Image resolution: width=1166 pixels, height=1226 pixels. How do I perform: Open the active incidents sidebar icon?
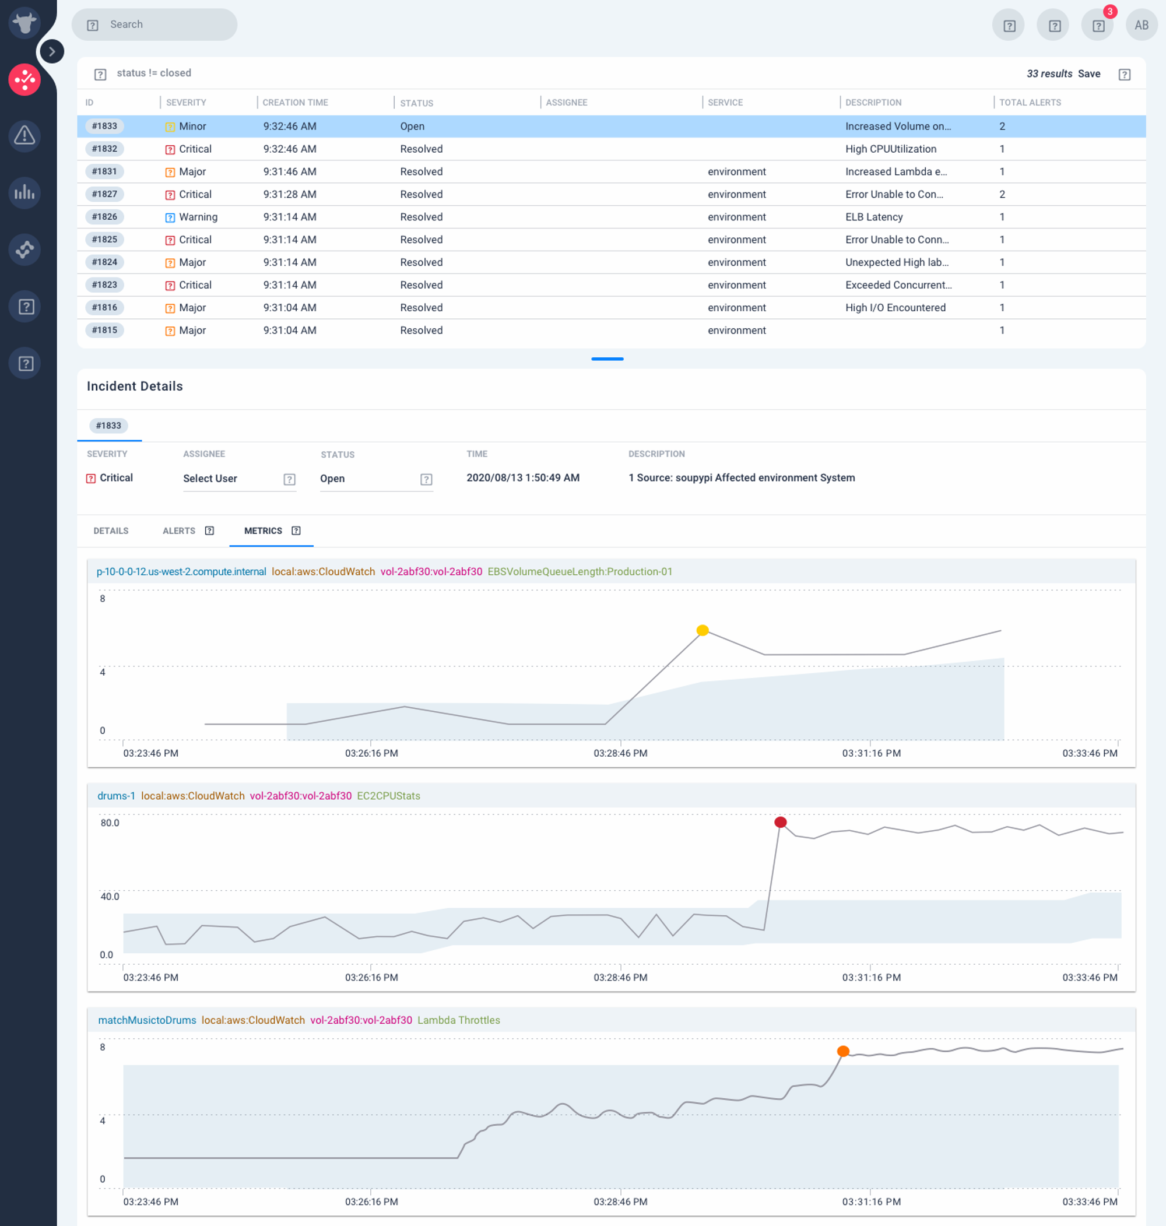point(24,79)
